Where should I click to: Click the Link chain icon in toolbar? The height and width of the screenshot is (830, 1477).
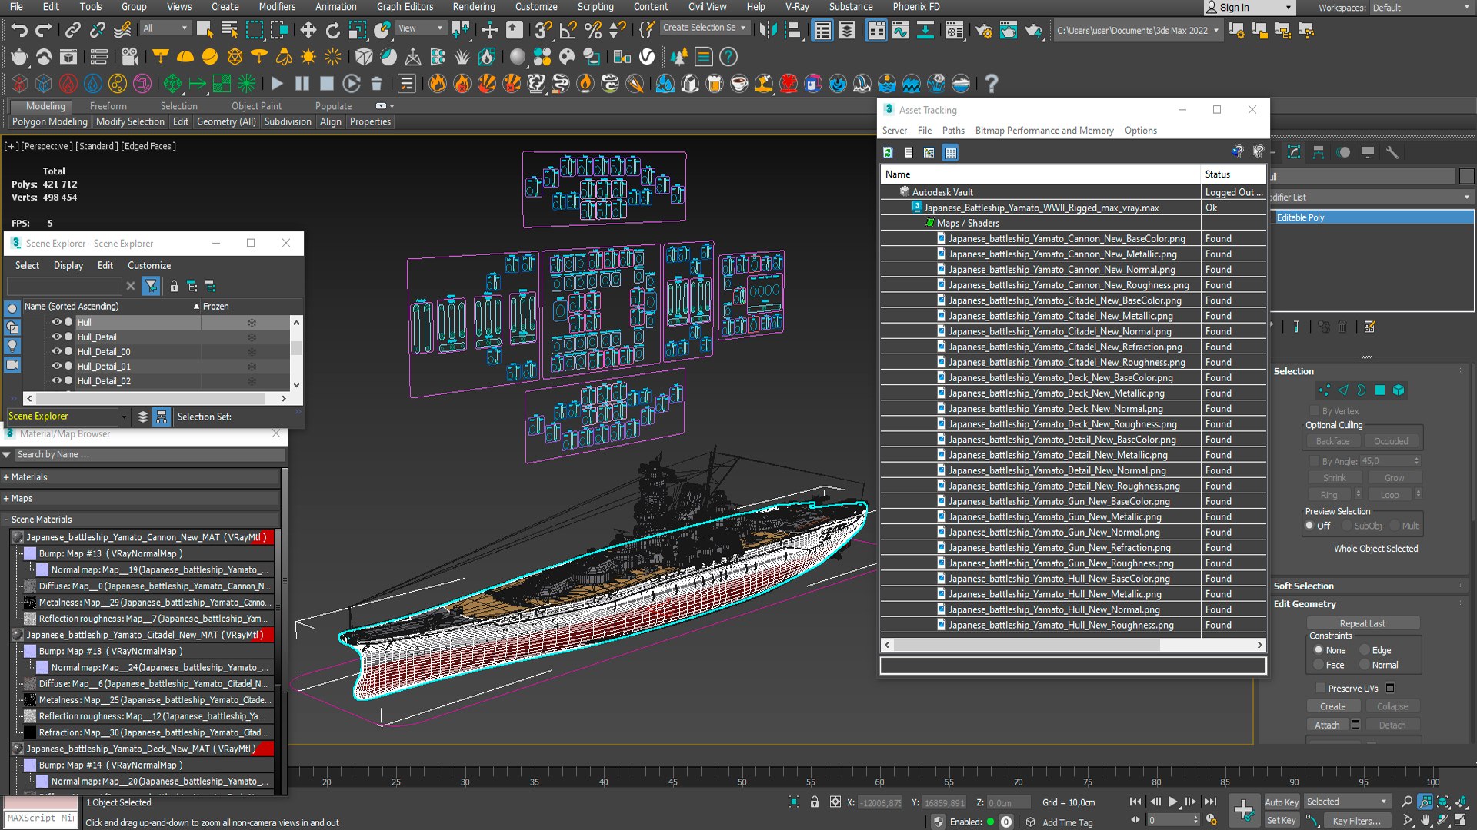72,30
